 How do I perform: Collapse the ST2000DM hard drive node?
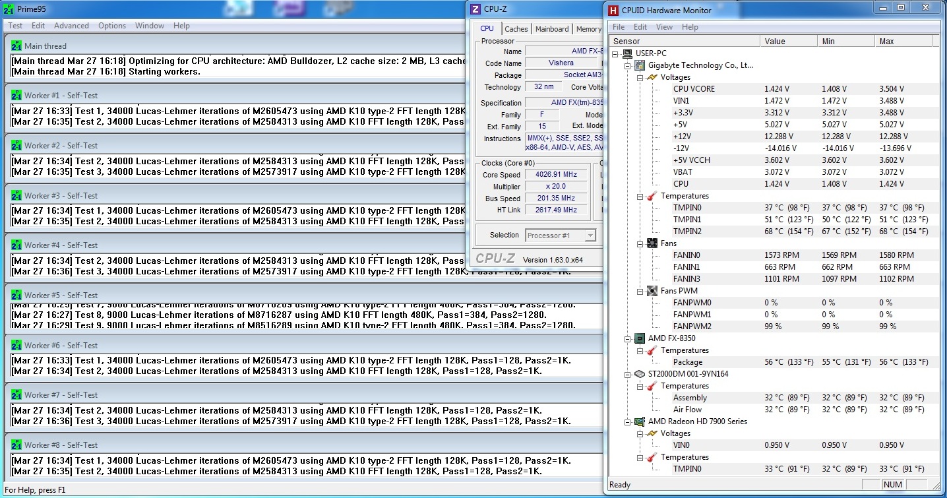pos(628,374)
